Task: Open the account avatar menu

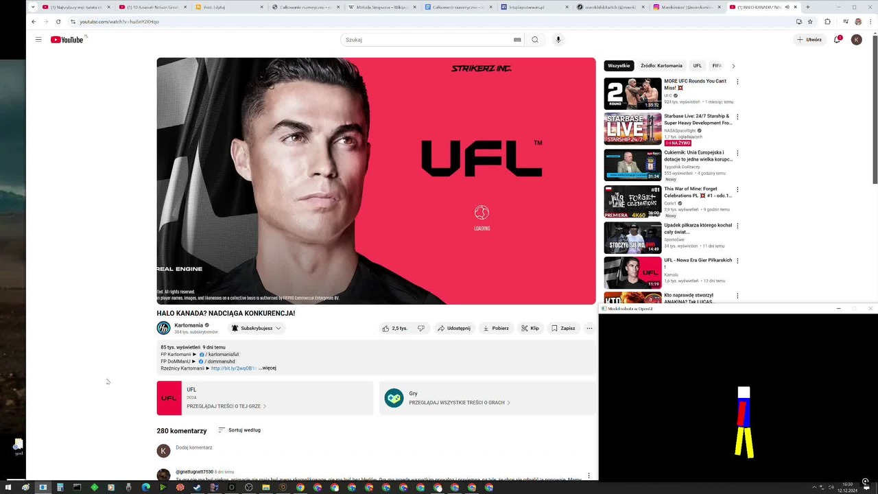Action: (x=857, y=40)
